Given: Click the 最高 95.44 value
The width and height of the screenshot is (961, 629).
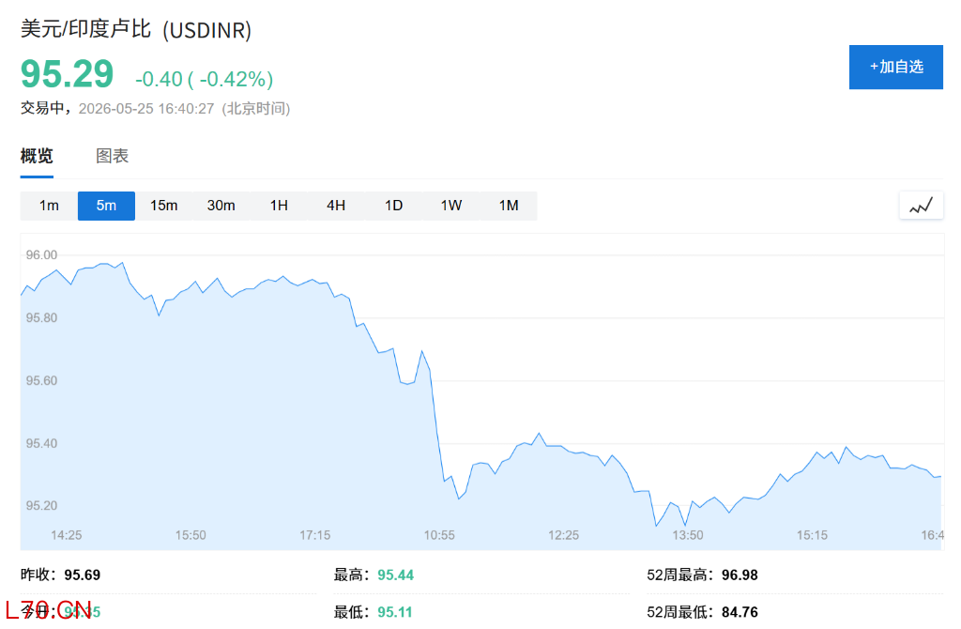Looking at the screenshot, I should 395,575.
